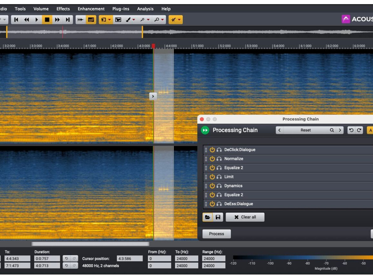Click the Clear all button
The image size is (373, 279).
tap(245, 217)
